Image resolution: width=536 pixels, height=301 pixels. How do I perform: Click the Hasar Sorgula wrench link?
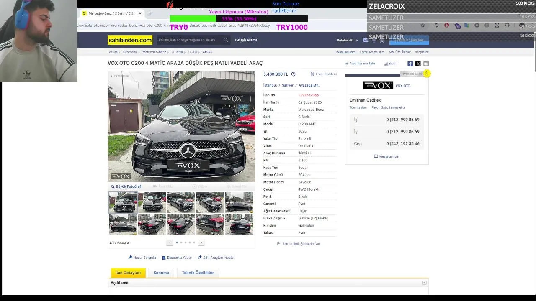pyautogui.click(x=142, y=258)
